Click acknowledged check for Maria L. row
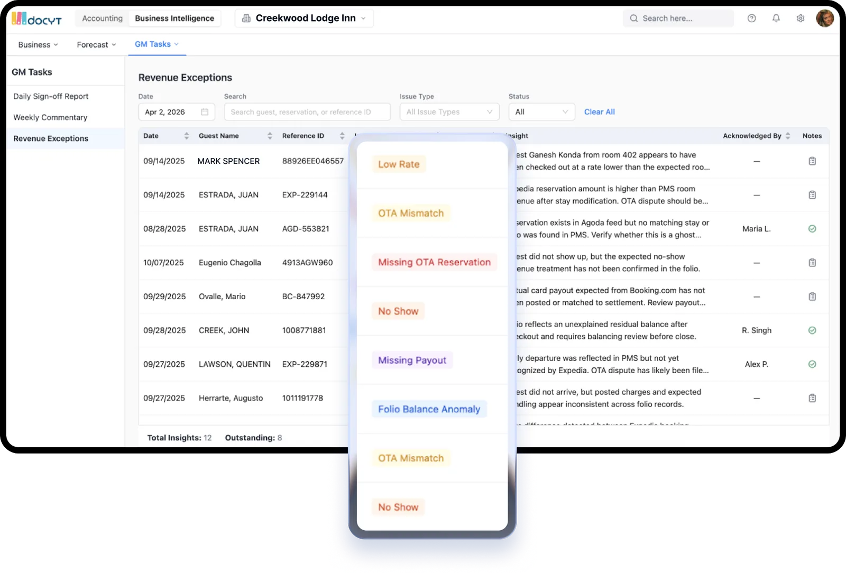Image resolution: width=846 pixels, height=573 pixels. 812,229
